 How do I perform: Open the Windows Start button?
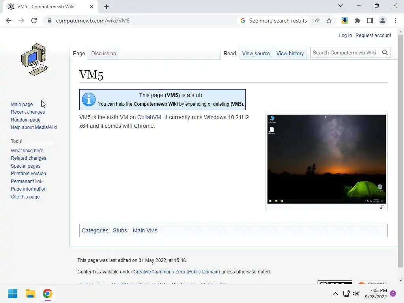pos(13,294)
